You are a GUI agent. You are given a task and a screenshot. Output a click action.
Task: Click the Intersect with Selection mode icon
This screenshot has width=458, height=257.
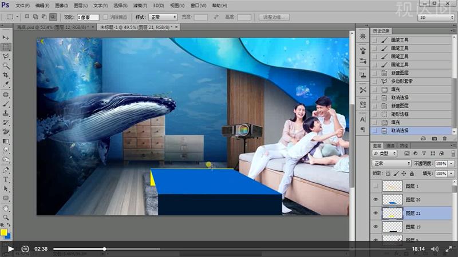53,17
